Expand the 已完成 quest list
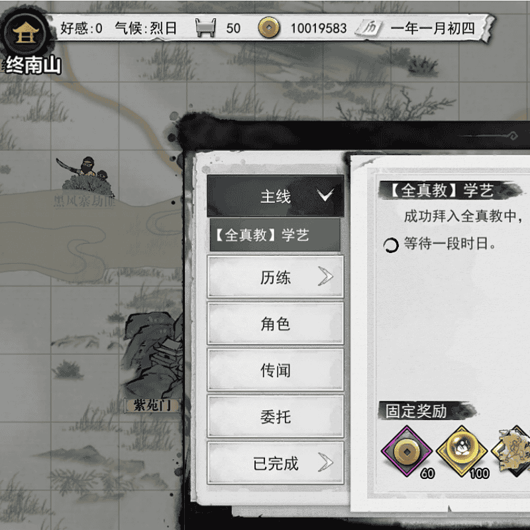Viewport: 530px width, 530px height. click(x=276, y=463)
